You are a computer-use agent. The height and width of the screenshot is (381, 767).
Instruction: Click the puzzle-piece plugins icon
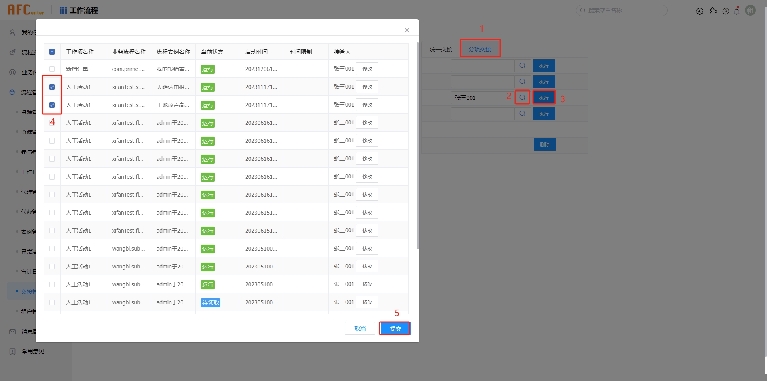pos(714,11)
